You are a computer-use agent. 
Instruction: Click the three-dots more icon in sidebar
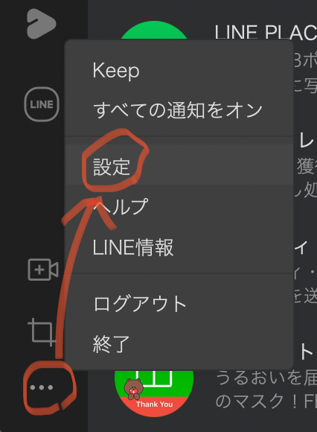click(x=42, y=387)
